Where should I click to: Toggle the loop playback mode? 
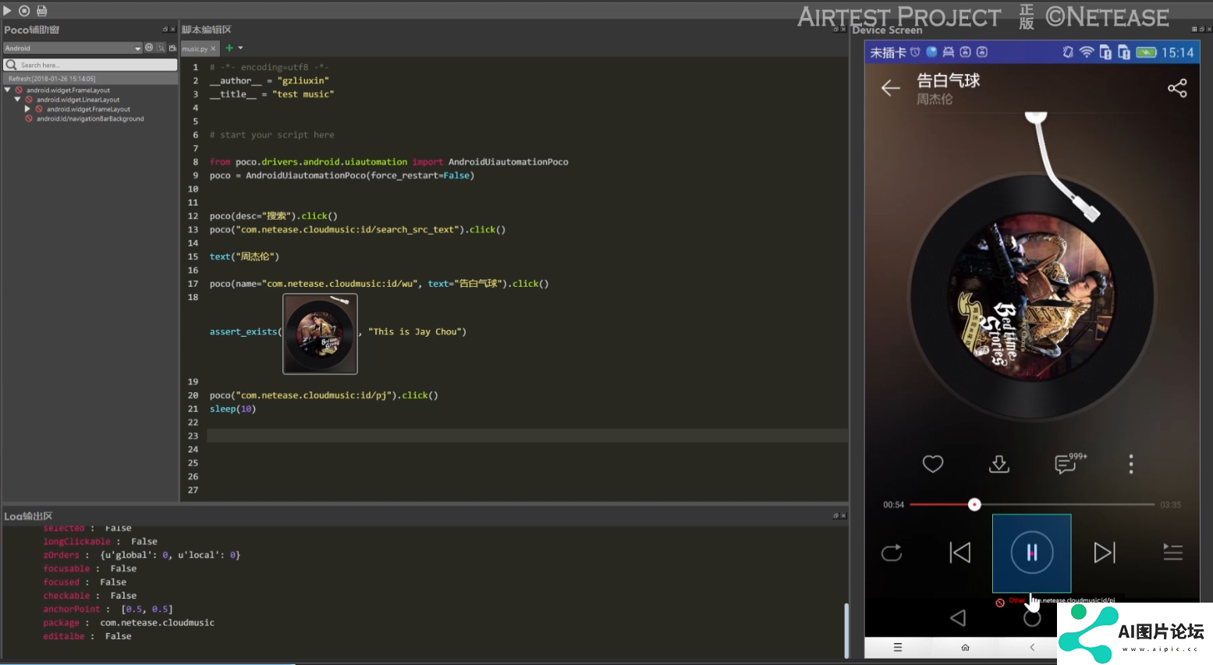(892, 553)
